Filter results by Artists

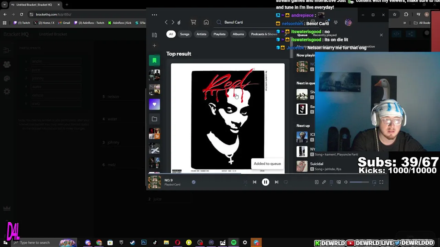pos(201,34)
